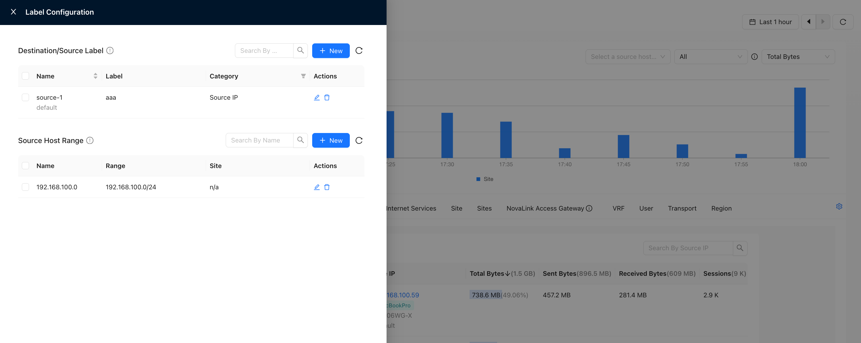
Task: Click the Search By label input field
Action: pyautogui.click(x=264, y=51)
